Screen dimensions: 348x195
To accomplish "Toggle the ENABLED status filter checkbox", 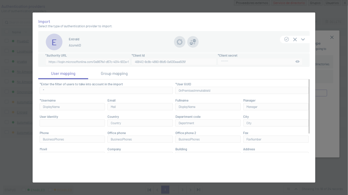I will click(x=24, y=190).
